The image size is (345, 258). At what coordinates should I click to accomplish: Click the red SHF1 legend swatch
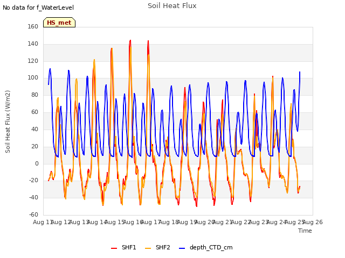coord(114,248)
